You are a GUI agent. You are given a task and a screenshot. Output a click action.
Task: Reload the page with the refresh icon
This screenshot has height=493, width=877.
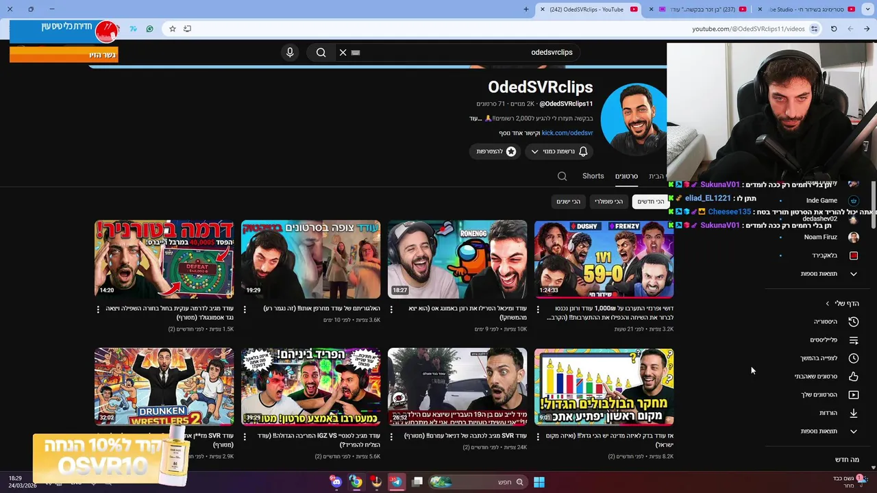[834, 29]
